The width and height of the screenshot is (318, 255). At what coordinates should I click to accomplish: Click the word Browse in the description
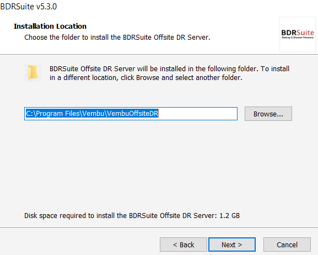[x=148, y=78]
